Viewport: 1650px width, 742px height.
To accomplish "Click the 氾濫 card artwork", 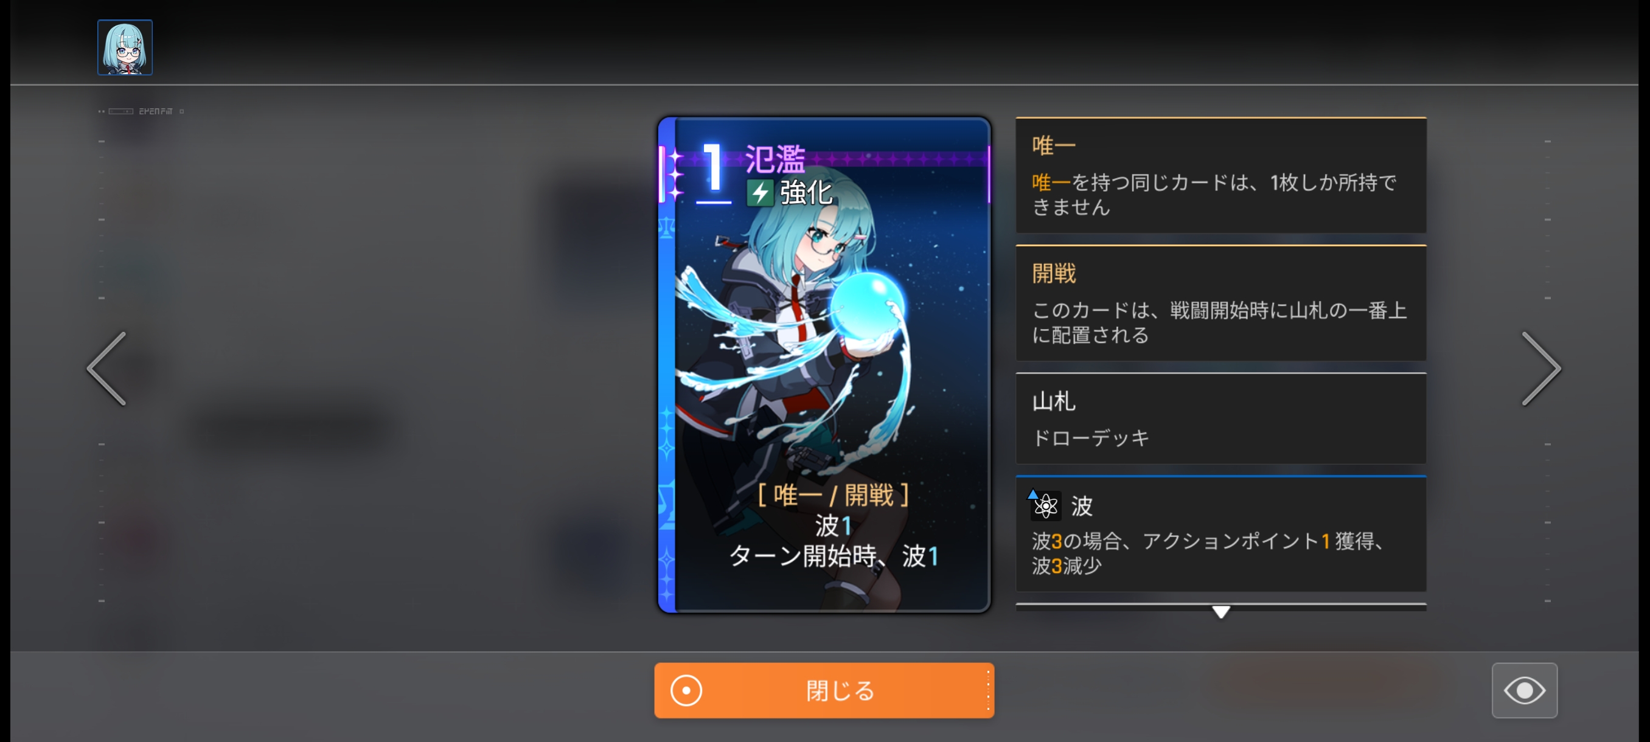I will coord(824,365).
